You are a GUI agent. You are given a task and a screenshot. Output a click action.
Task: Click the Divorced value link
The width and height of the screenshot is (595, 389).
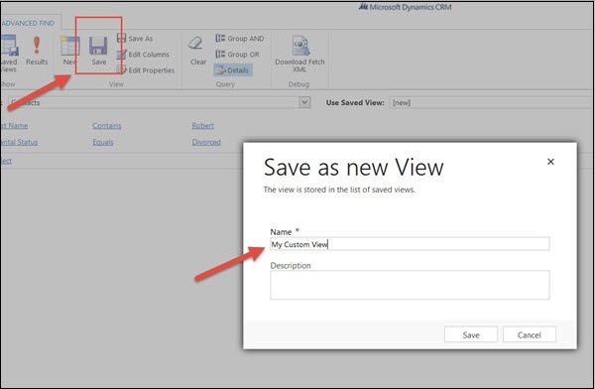[206, 142]
